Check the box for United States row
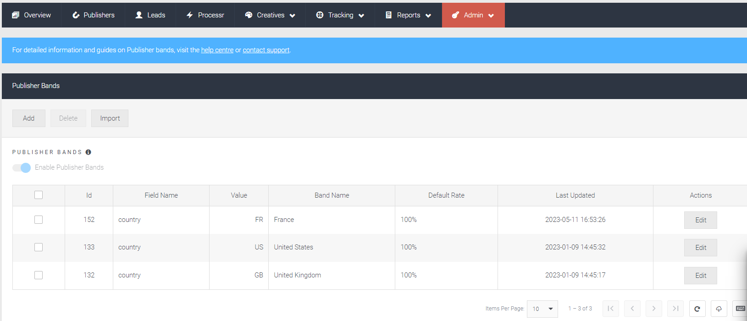Viewport: 747px width, 321px height. 39,247
